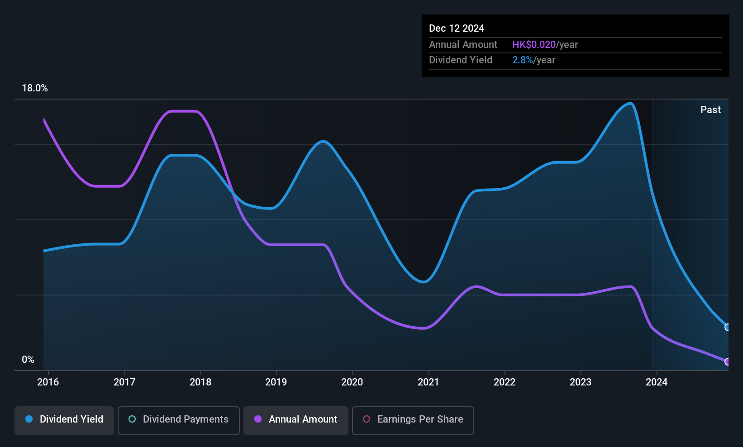Click the 2022 x-axis label
This screenshot has width=743, height=447.
click(505, 382)
